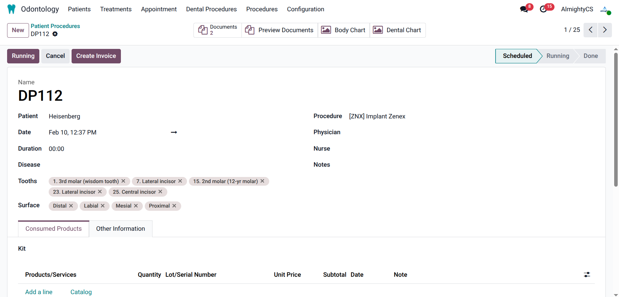Screen dimensions: 619x297
Task: Remove 1. 3rd molar (wisdom tooth) tag
Action: click(x=123, y=181)
